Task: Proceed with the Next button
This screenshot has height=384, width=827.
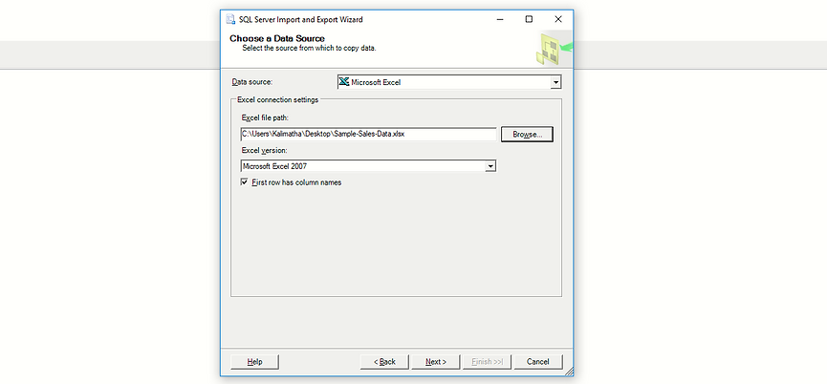Action: 436,362
